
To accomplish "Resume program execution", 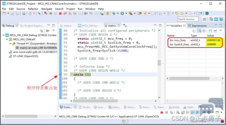I will pyautogui.click(x=51, y=13).
